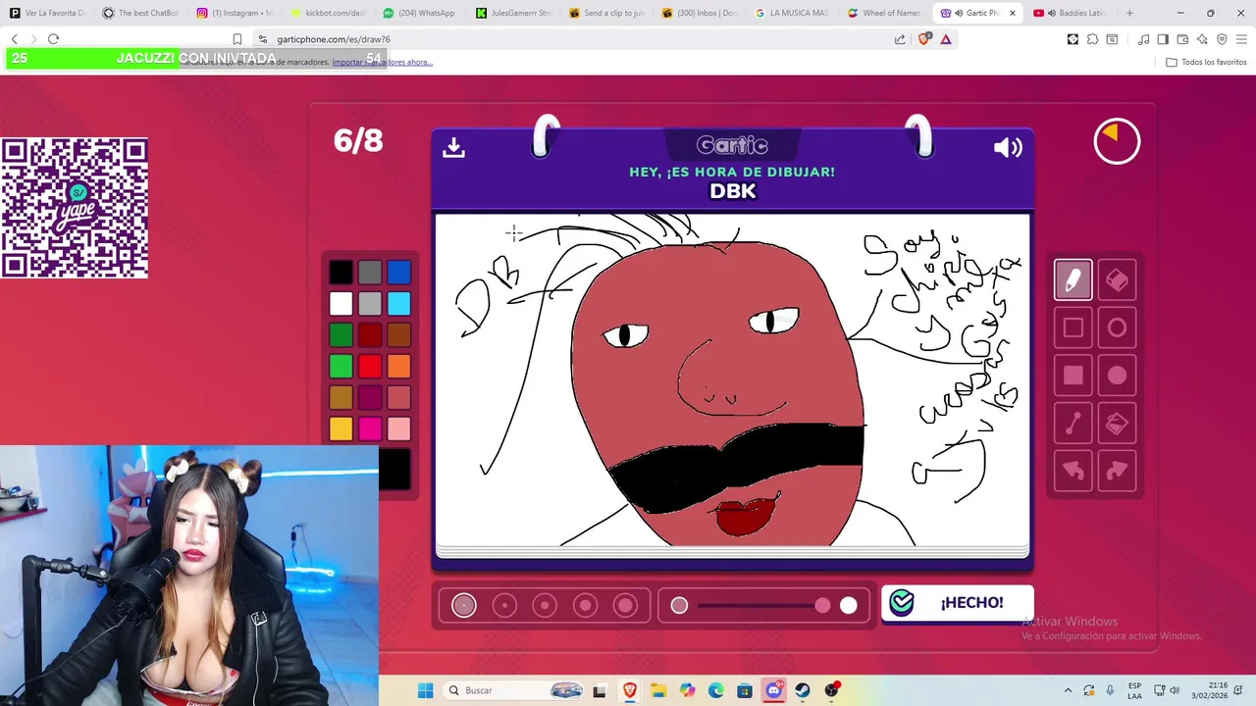
Task: Adjust the opacity slider handle
Action: click(822, 606)
